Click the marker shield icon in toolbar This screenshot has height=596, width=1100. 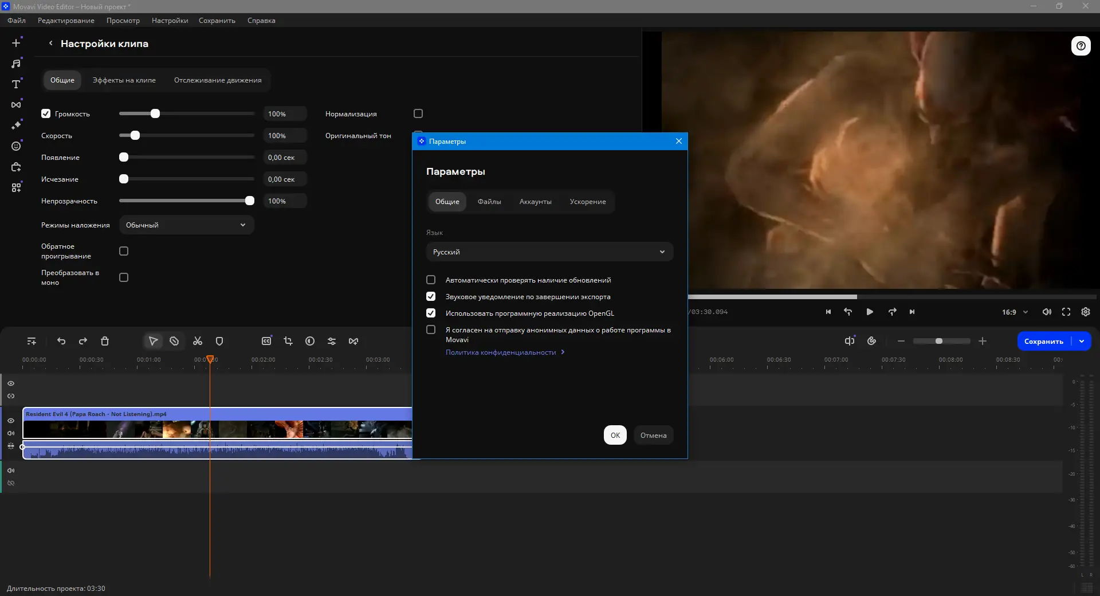point(219,341)
